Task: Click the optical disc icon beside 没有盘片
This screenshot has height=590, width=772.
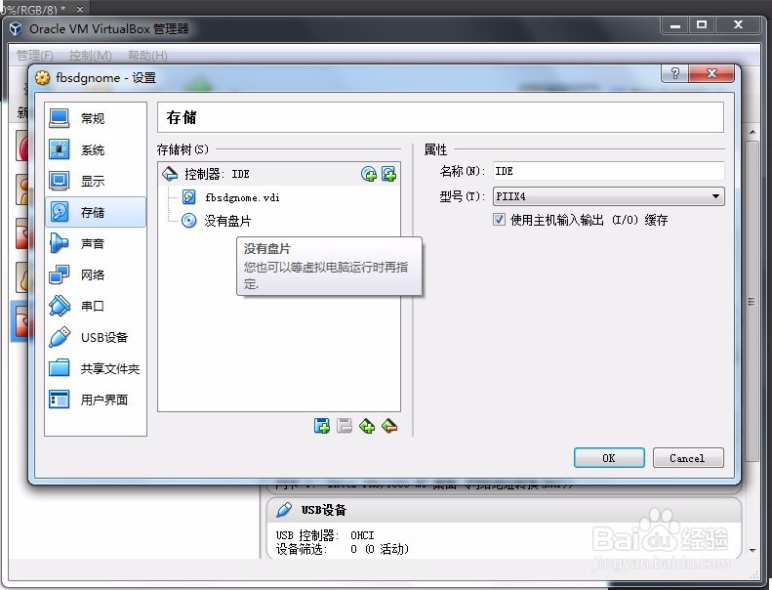Action: pos(188,221)
